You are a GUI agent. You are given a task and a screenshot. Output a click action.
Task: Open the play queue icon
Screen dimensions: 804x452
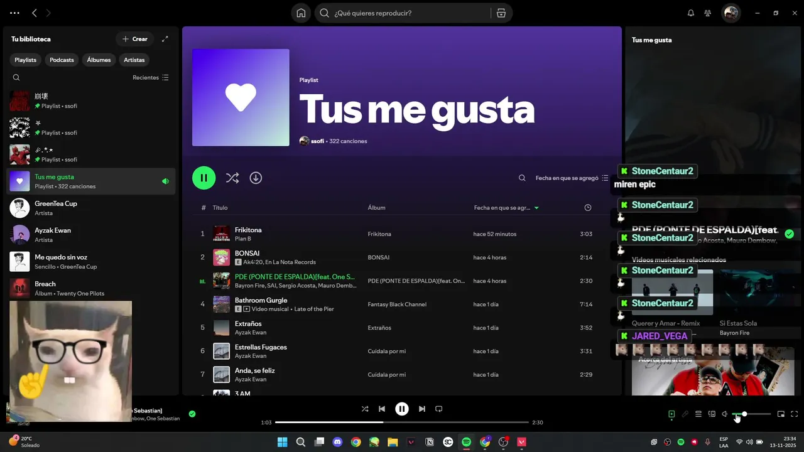[x=698, y=414]
